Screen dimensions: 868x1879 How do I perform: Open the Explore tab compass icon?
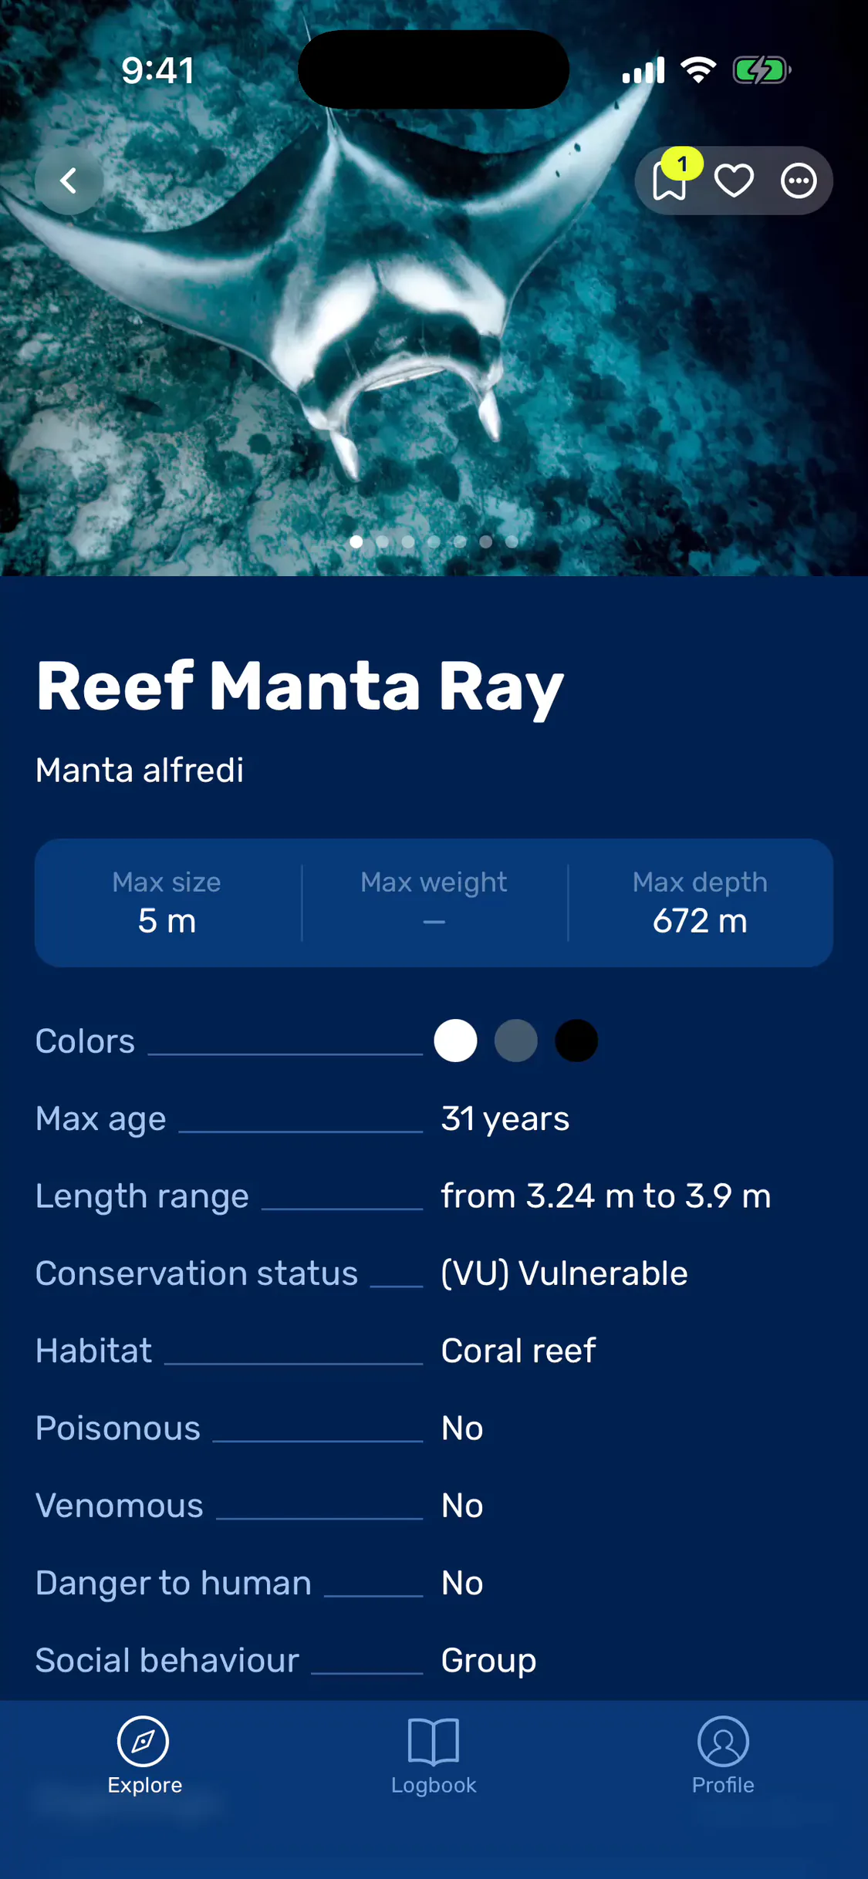[144, 1741]
